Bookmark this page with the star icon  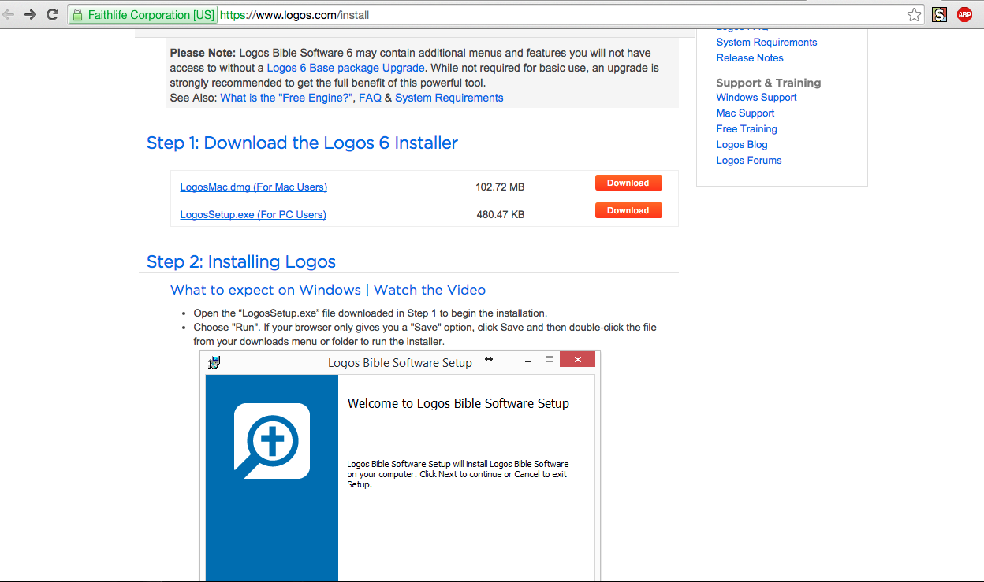pyautogui.click(x=914, y=14)
